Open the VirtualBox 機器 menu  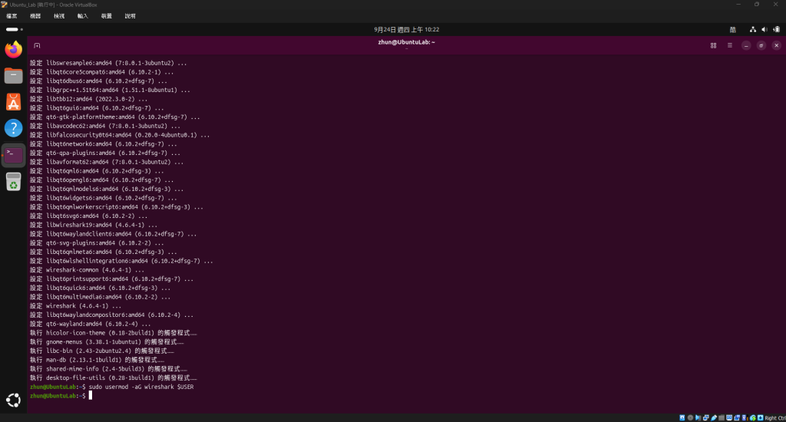pyautogui.click(x=35, y=16)
